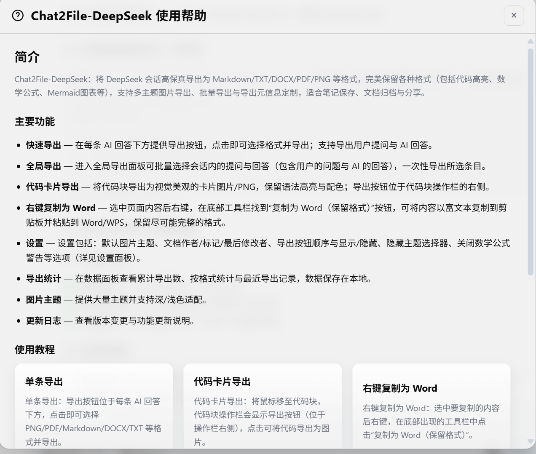This screenshot has height=454, width=536.
Task: Click the vertical scrollbar thumb
Action: (x=531, y=162)
